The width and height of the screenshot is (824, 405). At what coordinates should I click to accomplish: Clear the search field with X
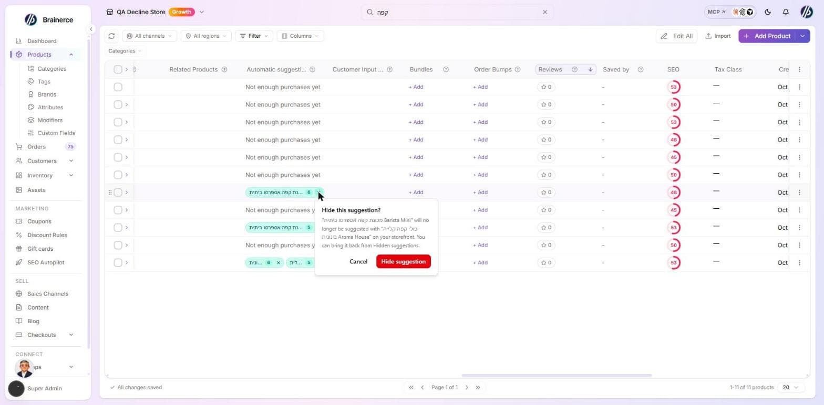tap(545, 12)
